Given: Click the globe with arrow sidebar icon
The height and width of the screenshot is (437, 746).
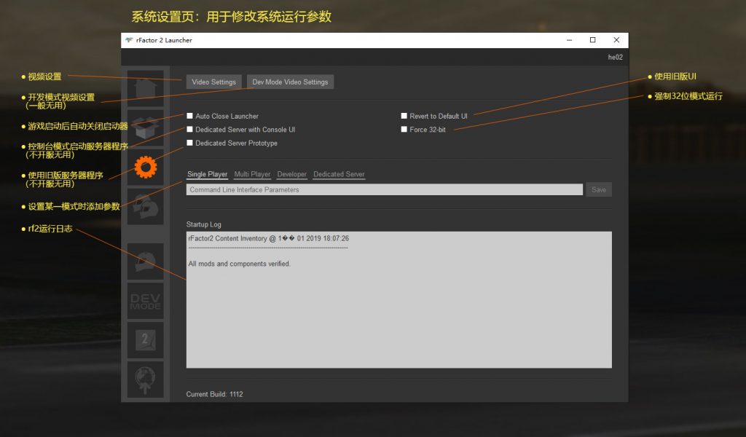Looking at the screenshot, I should (146, 380).
